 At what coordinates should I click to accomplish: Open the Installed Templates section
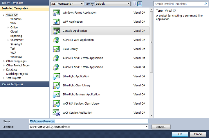click(24, 8)
